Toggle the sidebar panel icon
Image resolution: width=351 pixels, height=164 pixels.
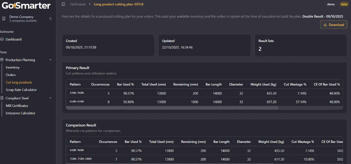64,4
